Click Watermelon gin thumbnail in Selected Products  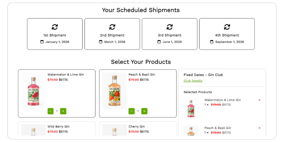click(191, 108)
